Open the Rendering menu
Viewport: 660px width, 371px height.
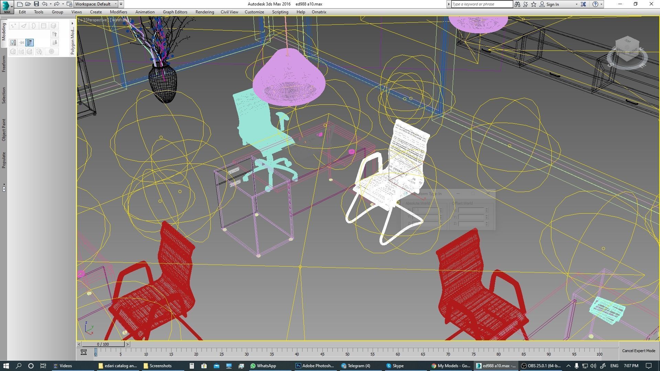click(x=205, y=12)
